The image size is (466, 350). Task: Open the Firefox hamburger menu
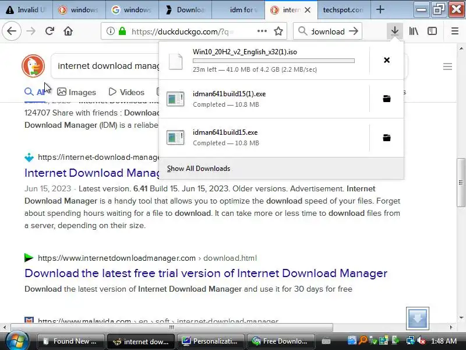pos(455,31)
